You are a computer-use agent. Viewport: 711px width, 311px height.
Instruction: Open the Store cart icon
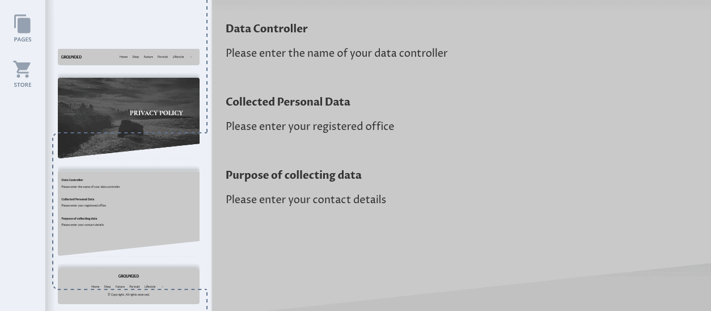[22, 69]
